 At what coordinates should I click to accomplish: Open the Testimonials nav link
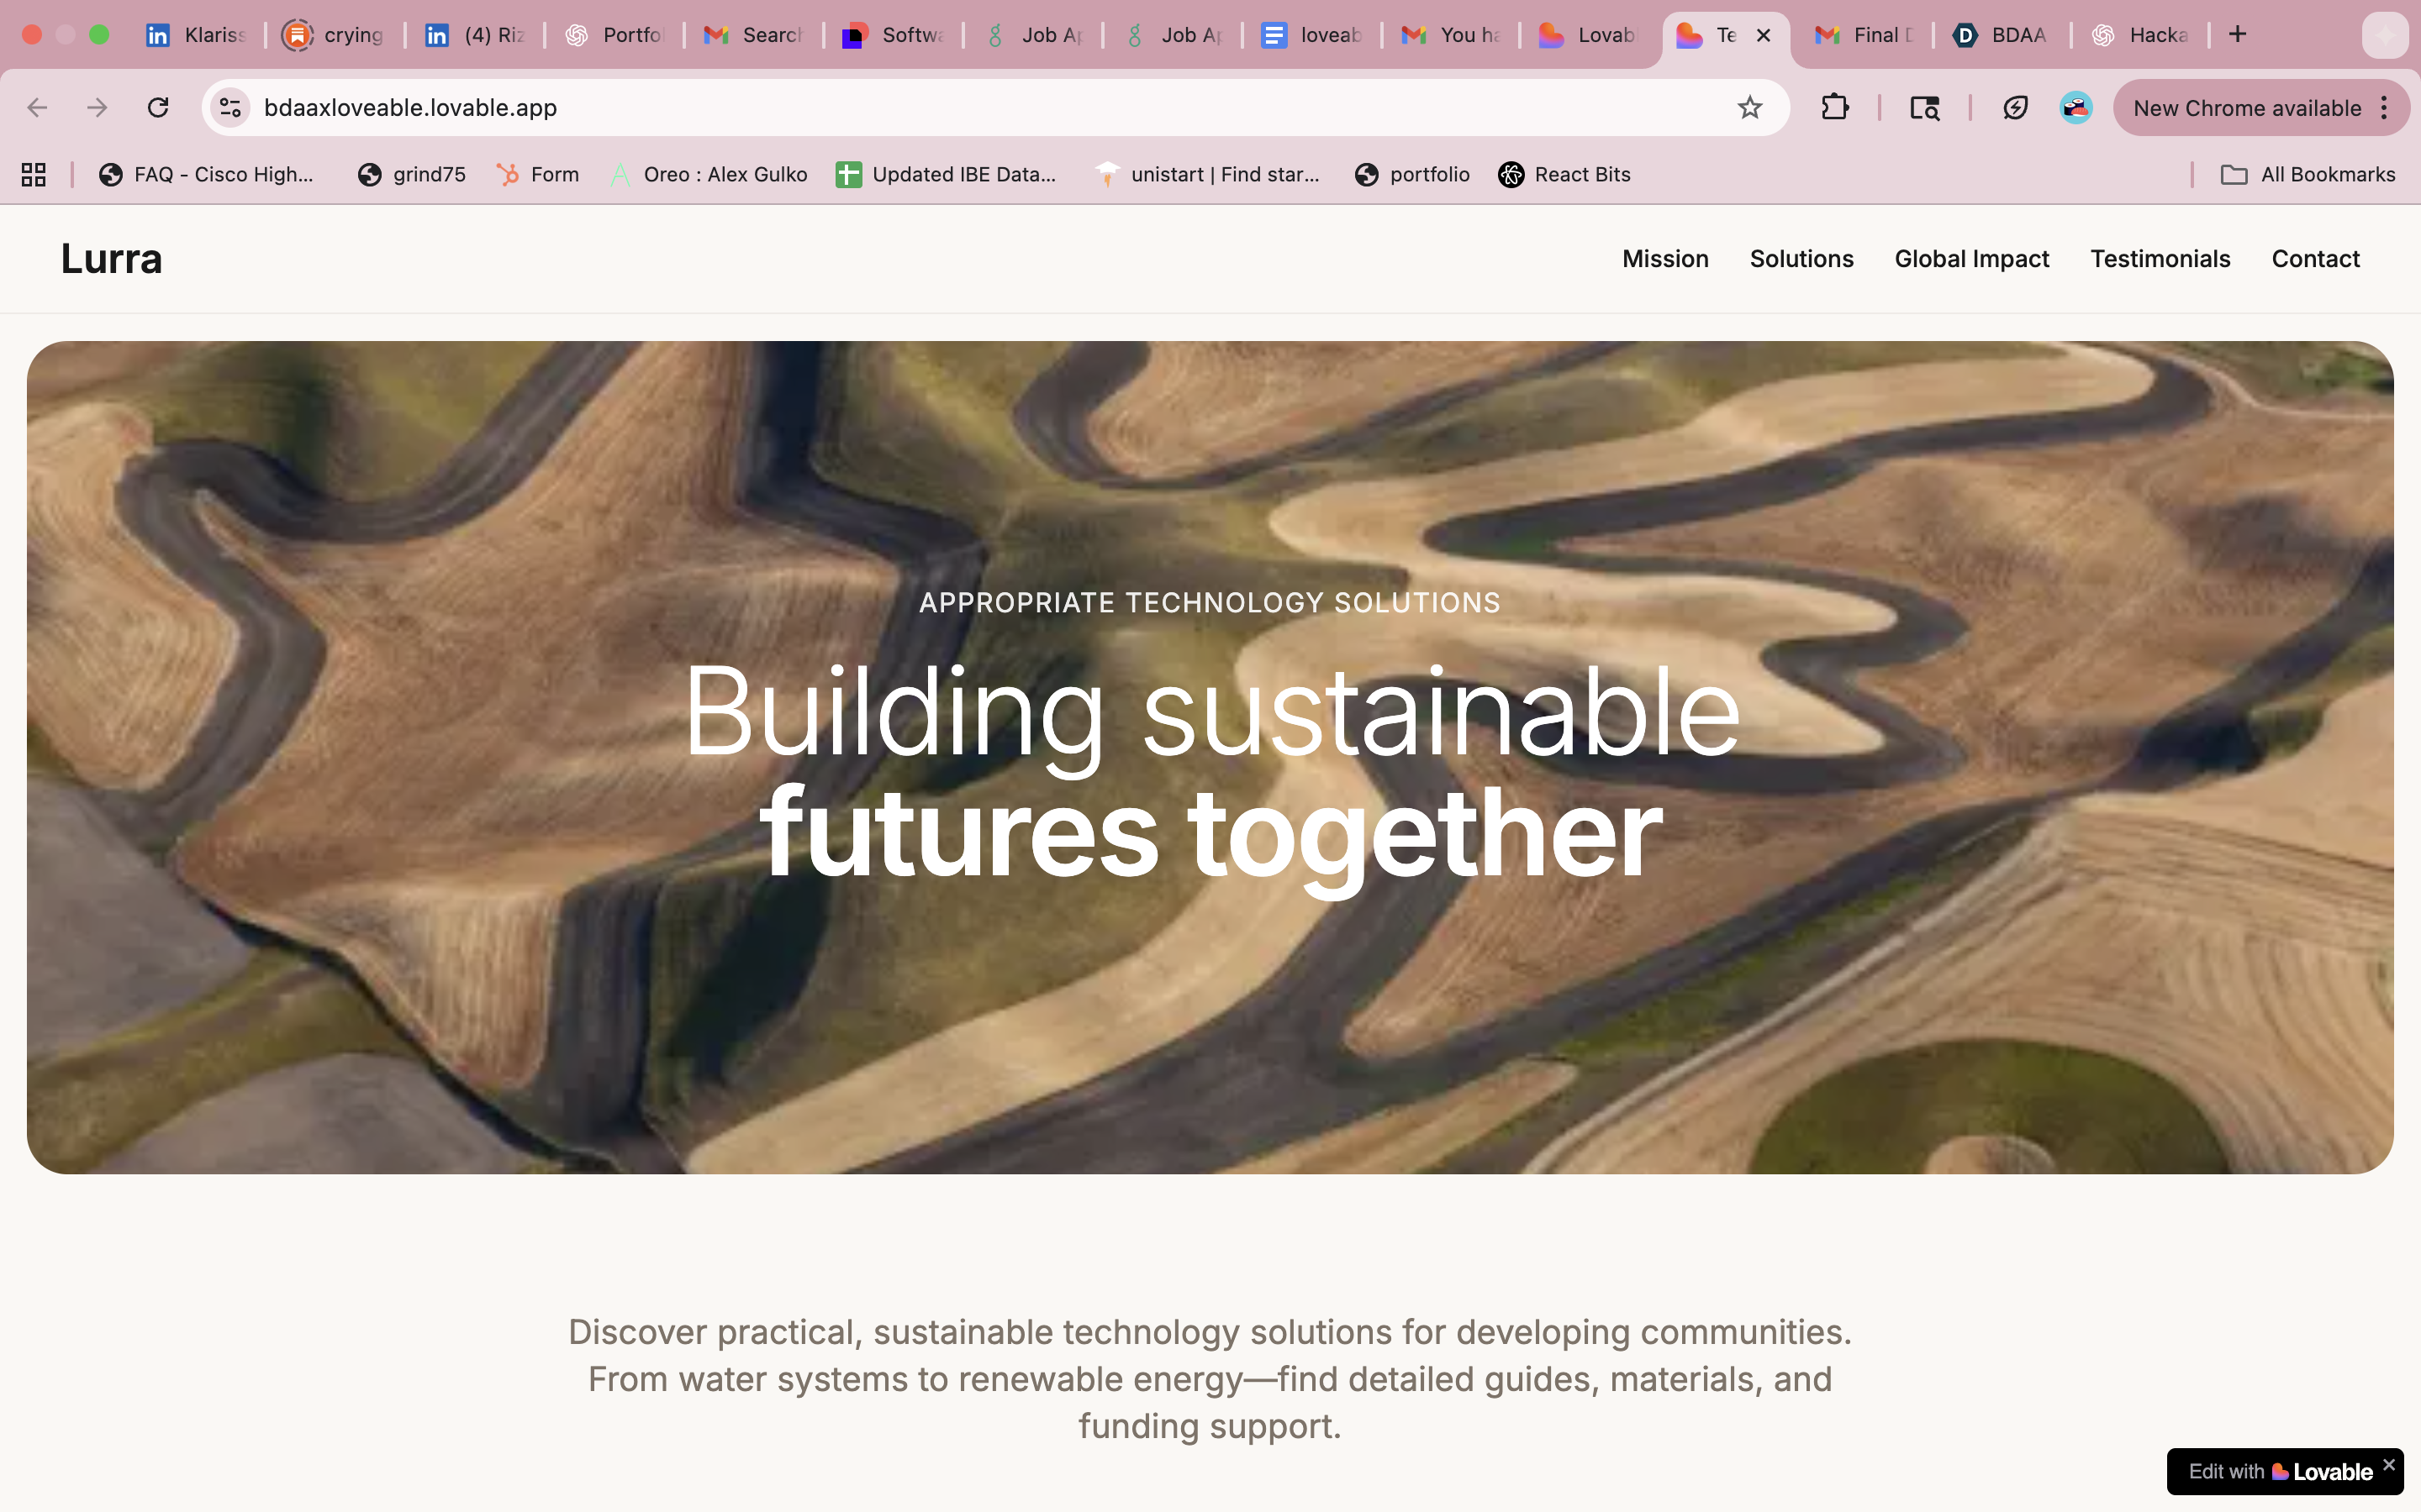click(x=2160, y=259)
